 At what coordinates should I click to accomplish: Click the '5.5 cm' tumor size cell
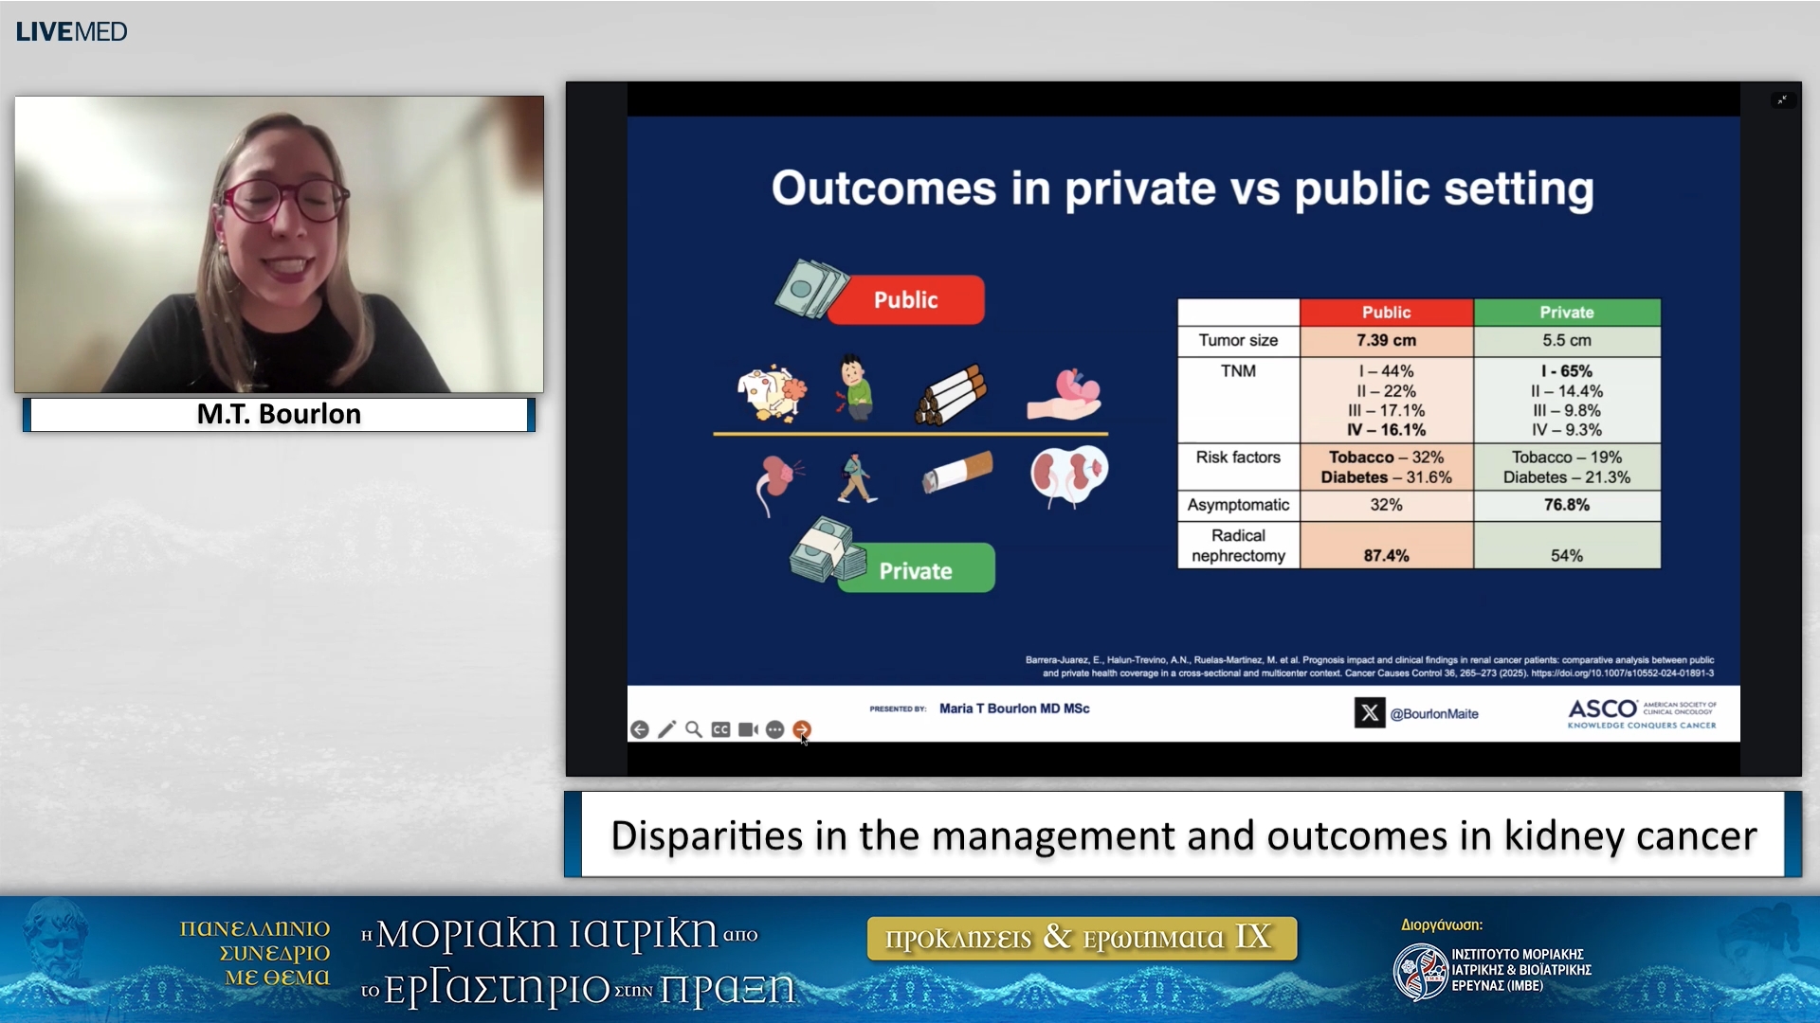[1567, 341]
